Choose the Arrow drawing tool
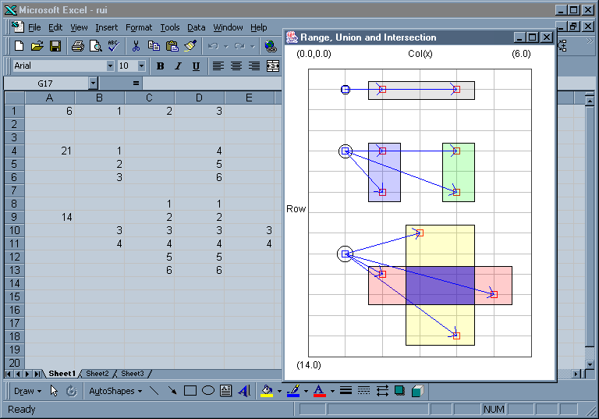Viewport: 599px width, 419px height. (x=172, y=391)
